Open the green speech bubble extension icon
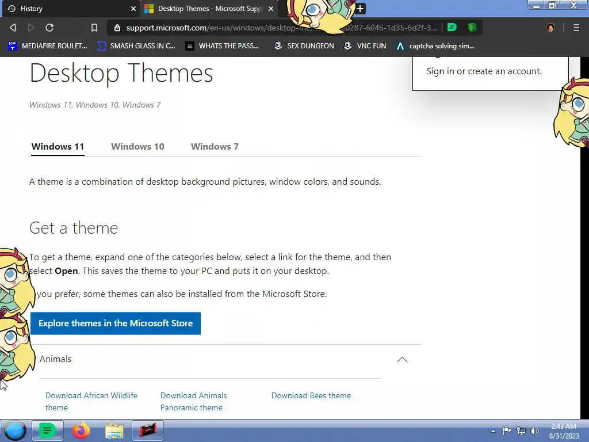The width and height of the screenshot is (589, 442). point(452,27)
